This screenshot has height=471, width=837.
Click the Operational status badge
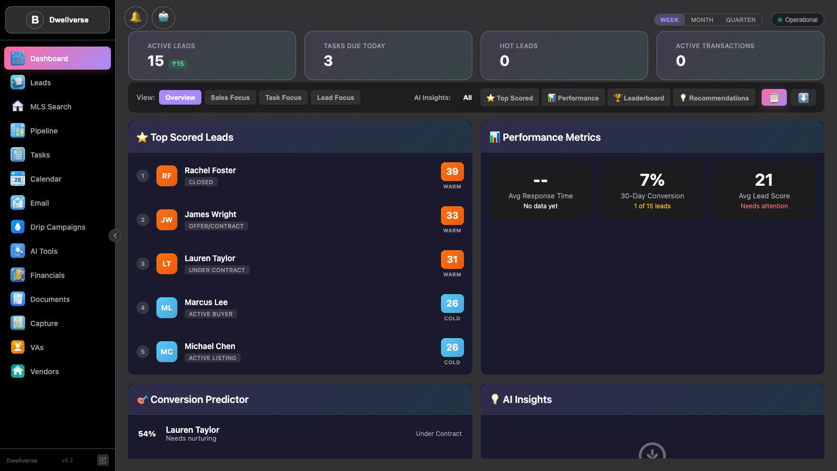coord(798,20)
